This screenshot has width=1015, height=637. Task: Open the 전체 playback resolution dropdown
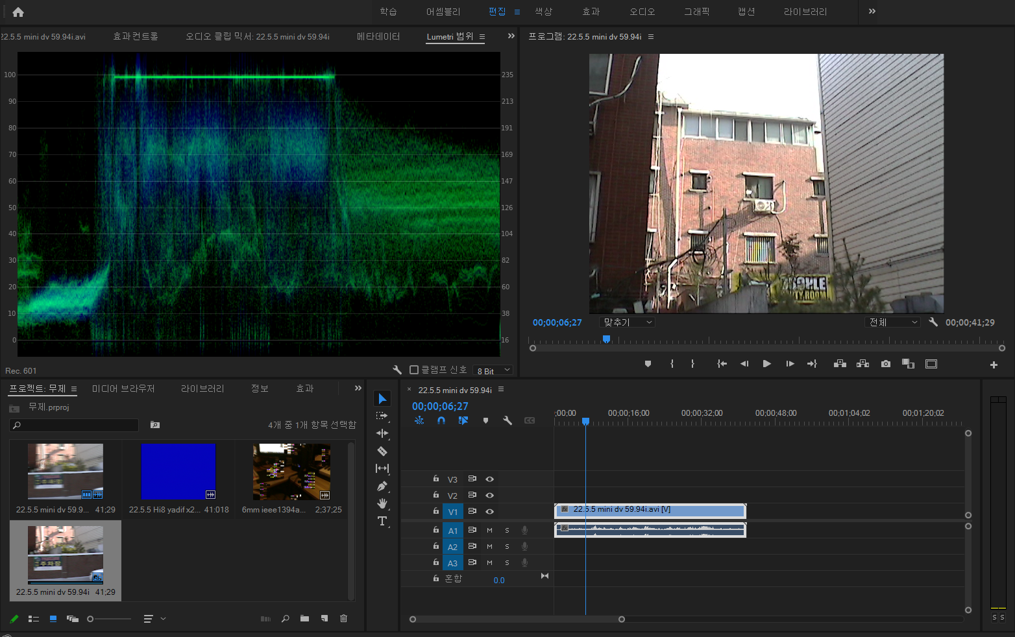893,322
